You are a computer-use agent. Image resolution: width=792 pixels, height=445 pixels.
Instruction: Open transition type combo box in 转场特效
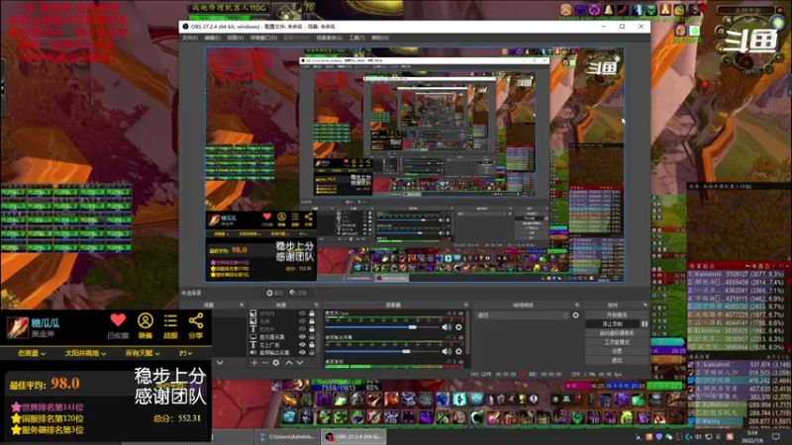[523, 315]
